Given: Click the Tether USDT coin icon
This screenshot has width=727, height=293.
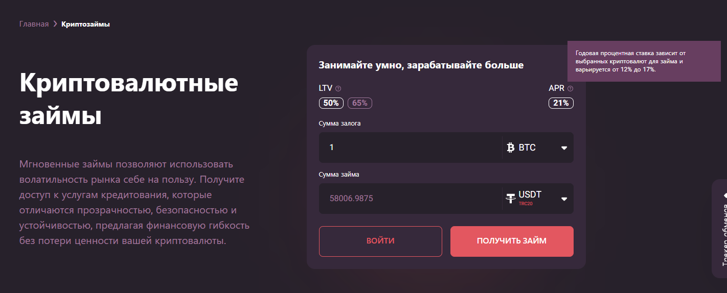Looking at the screenshot, I should [511, 199].
